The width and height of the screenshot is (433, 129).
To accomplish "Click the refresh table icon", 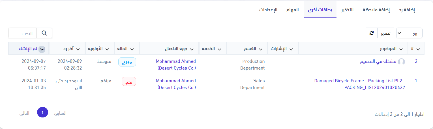I will pos(372,33).
